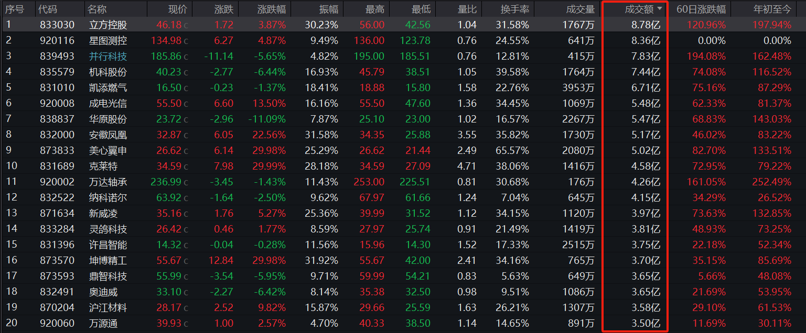The image size is (806, 333).
Task: Select the stock name 华原股份
Action: click(x=108, y=119)
